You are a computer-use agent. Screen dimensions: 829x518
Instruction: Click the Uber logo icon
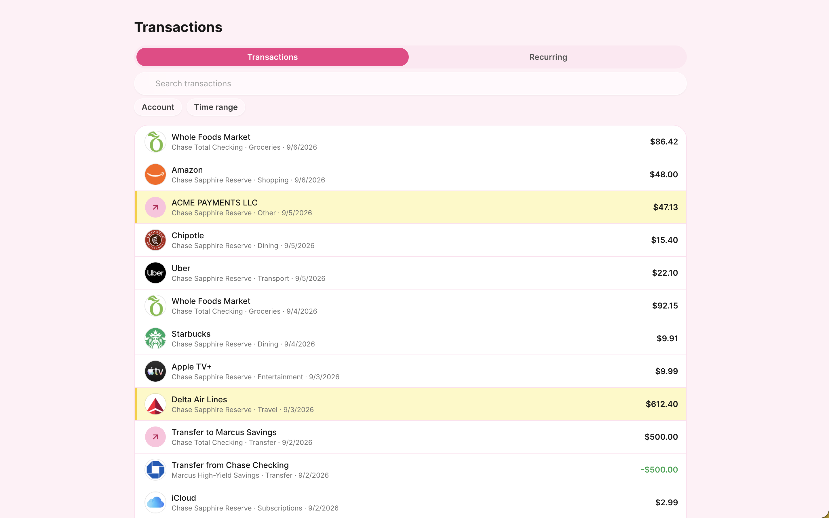pyautogui.click(x=155, y=273)
